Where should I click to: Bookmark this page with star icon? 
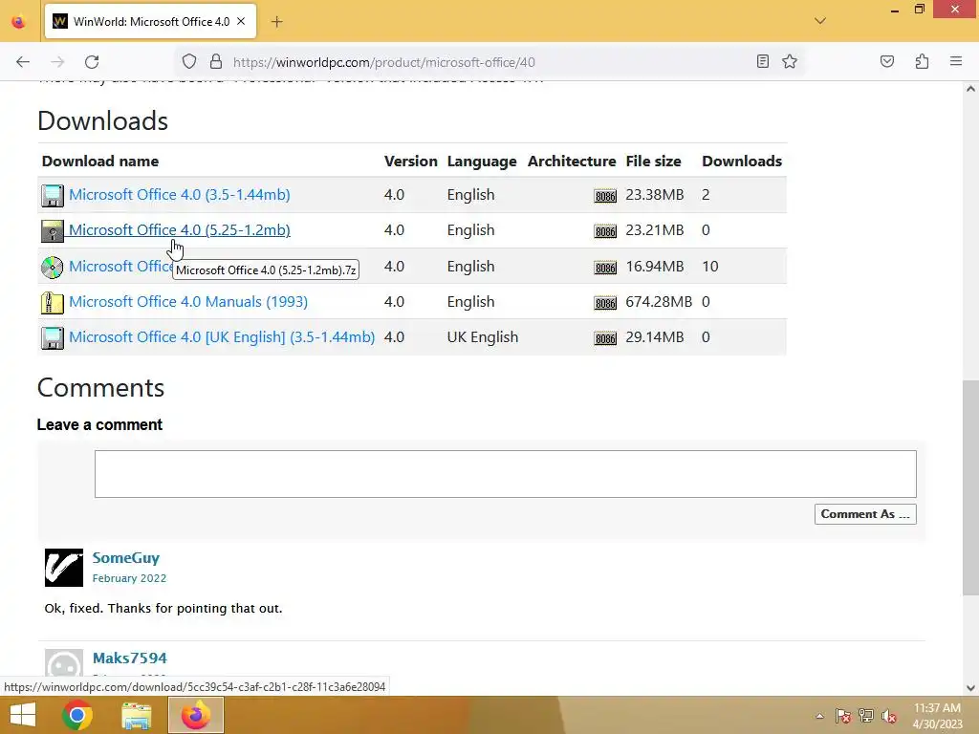(790, 61)
